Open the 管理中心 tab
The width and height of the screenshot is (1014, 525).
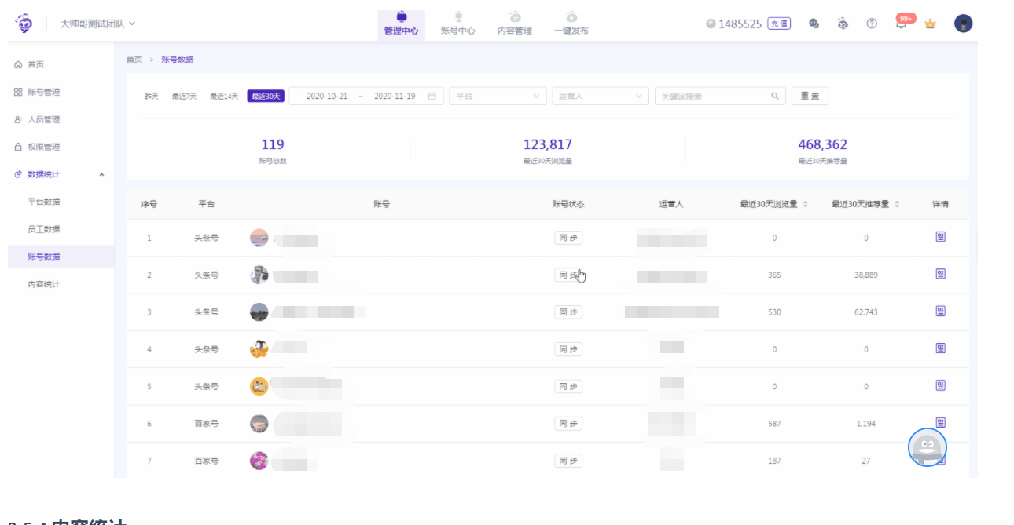(x=401, y=24)
